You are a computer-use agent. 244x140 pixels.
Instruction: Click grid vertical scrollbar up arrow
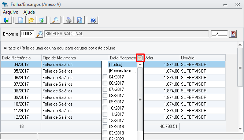[240, 45]
